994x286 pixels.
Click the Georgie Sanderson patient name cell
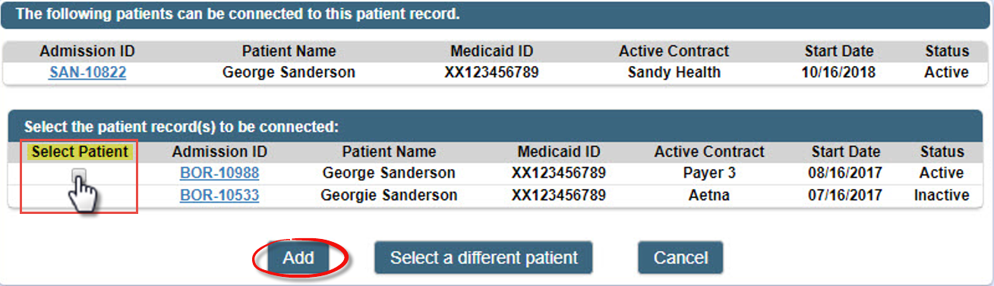tap(389, 196)
